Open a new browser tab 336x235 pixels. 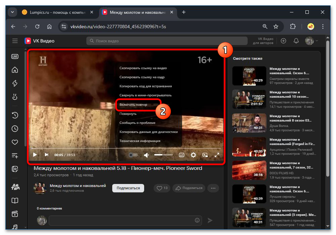[x=184, y=12]
